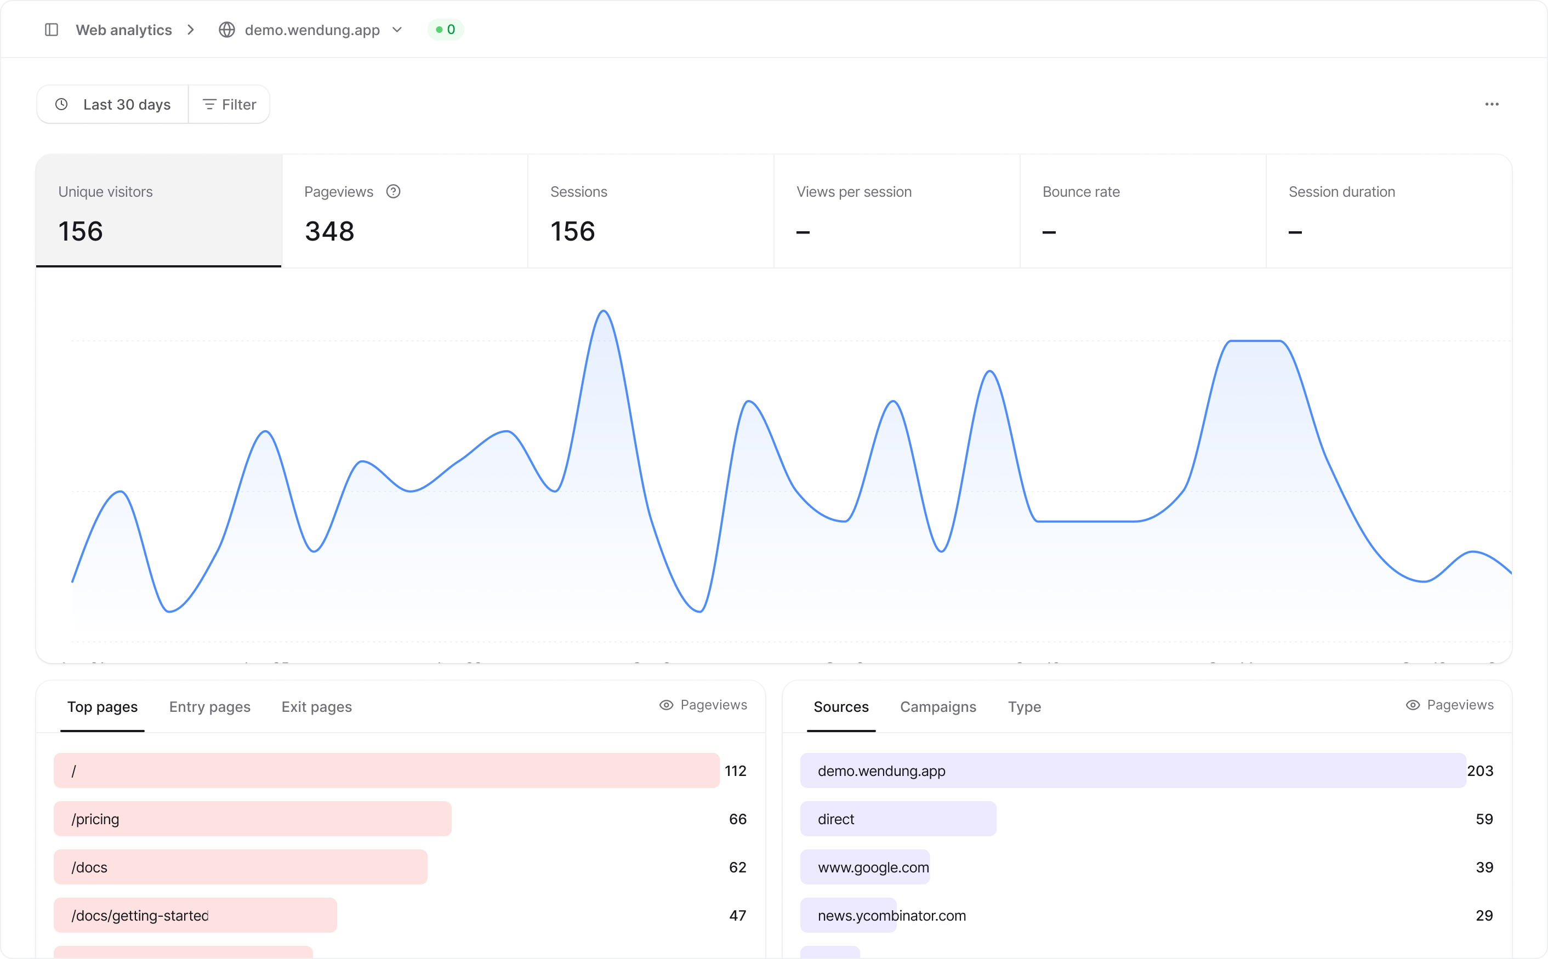
Task: Click the / root page row
Action: 400,770
